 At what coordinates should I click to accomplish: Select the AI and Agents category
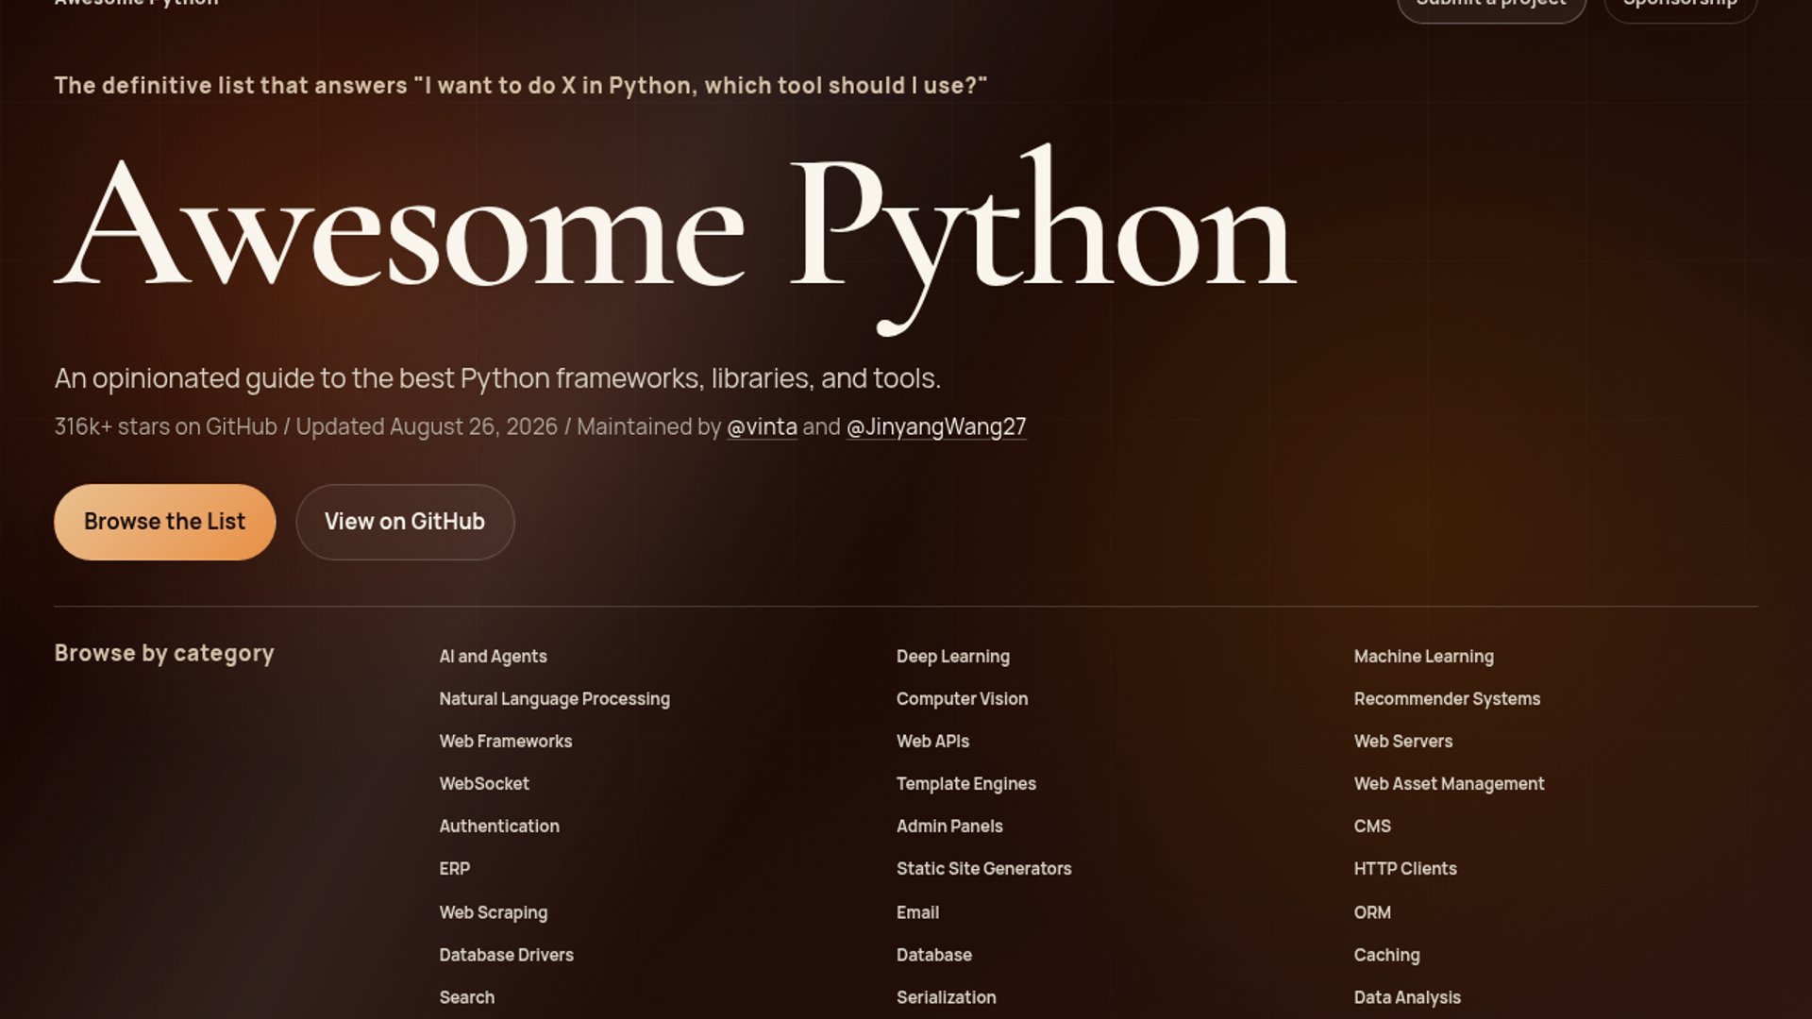click(493, 657)
